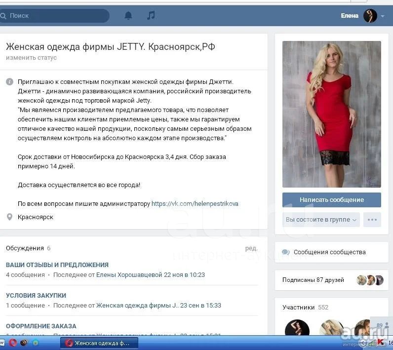This screenshot has width=393, height=350.
Task: Click the brown round quick launch icon
Action: [x=24, y=343]
